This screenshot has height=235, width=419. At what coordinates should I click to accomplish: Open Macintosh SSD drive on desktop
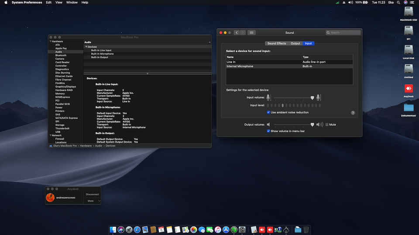[x=409, y=14]
